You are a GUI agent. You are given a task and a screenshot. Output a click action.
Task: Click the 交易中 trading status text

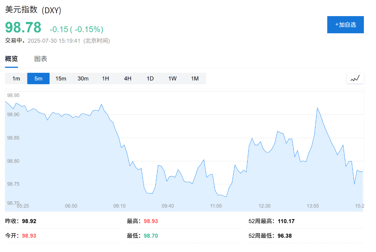tap(14, 41)
